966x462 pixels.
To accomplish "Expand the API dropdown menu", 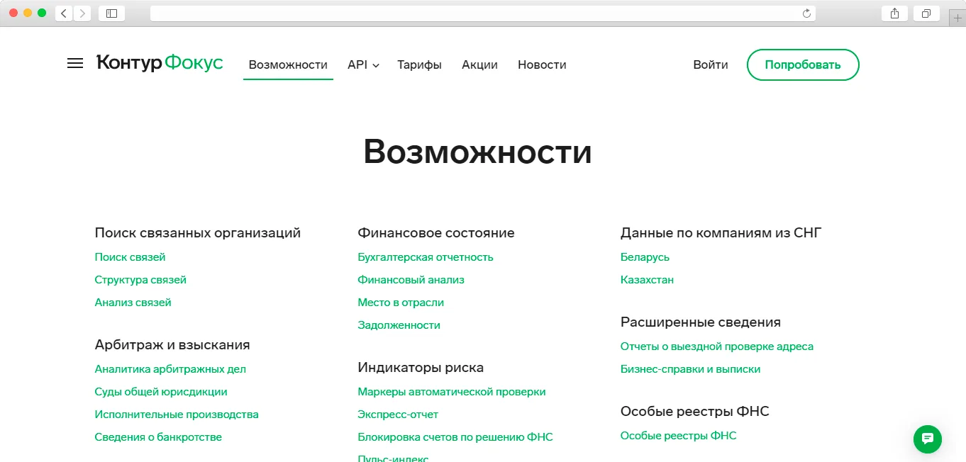I will click(363, 64).
